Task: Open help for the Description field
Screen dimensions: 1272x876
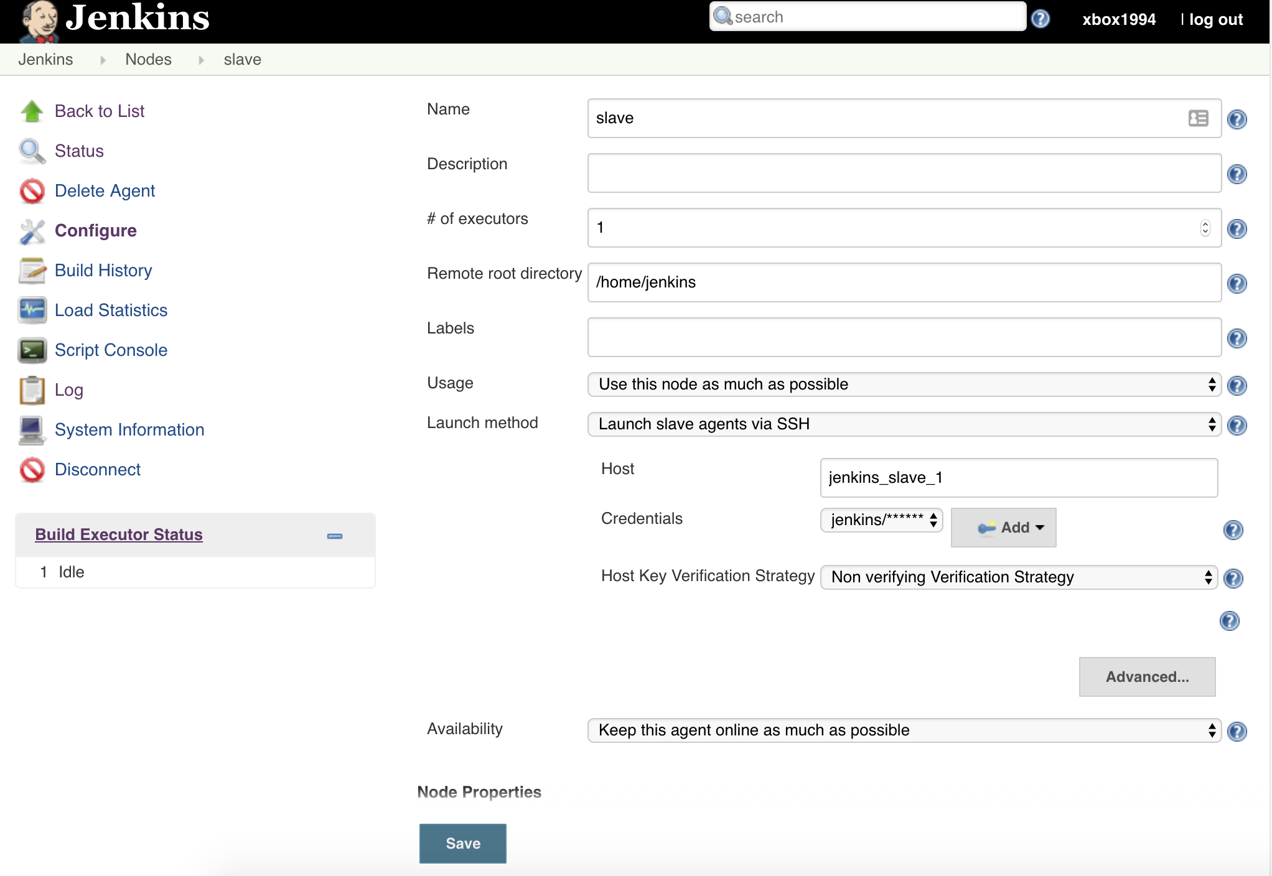Action: pyautogui.click(x=1237, y=174)
